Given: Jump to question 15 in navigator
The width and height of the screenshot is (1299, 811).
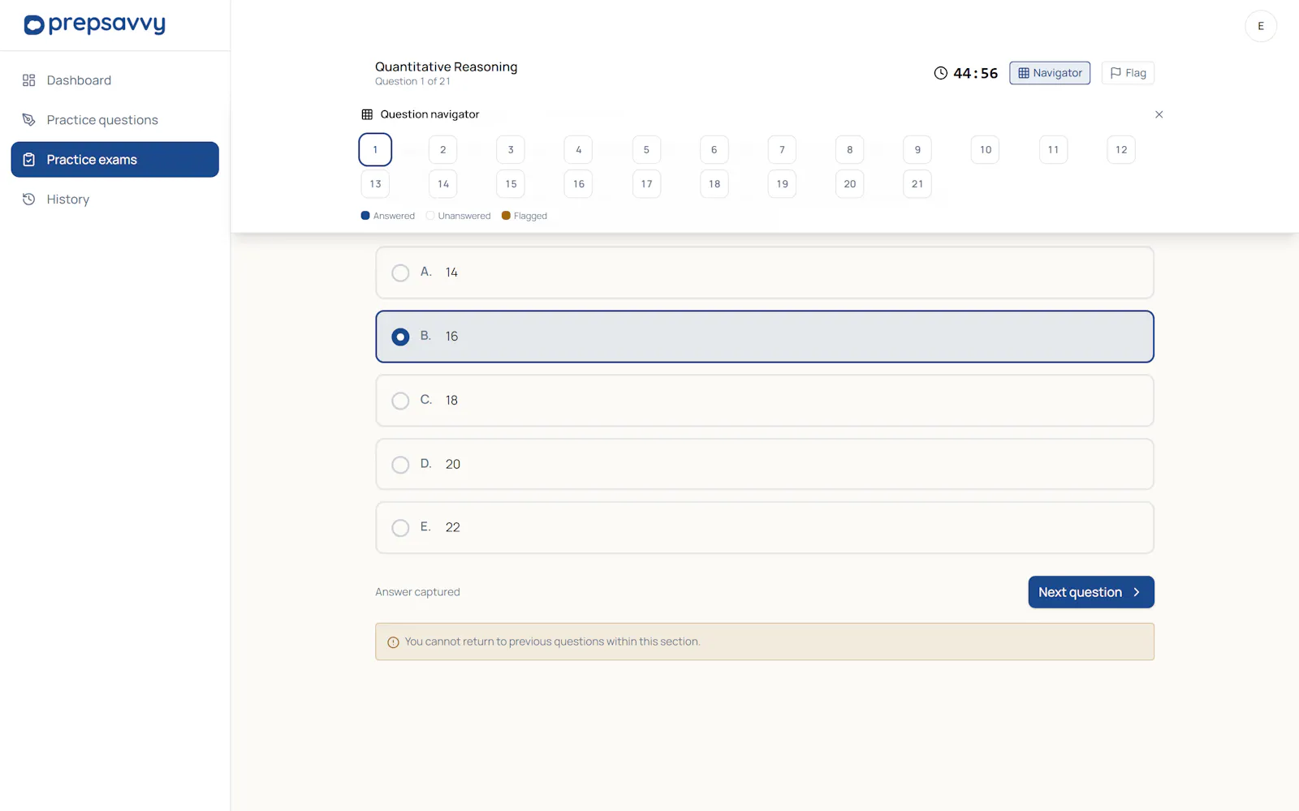Looking at the screenshot, I should [511, 184].
